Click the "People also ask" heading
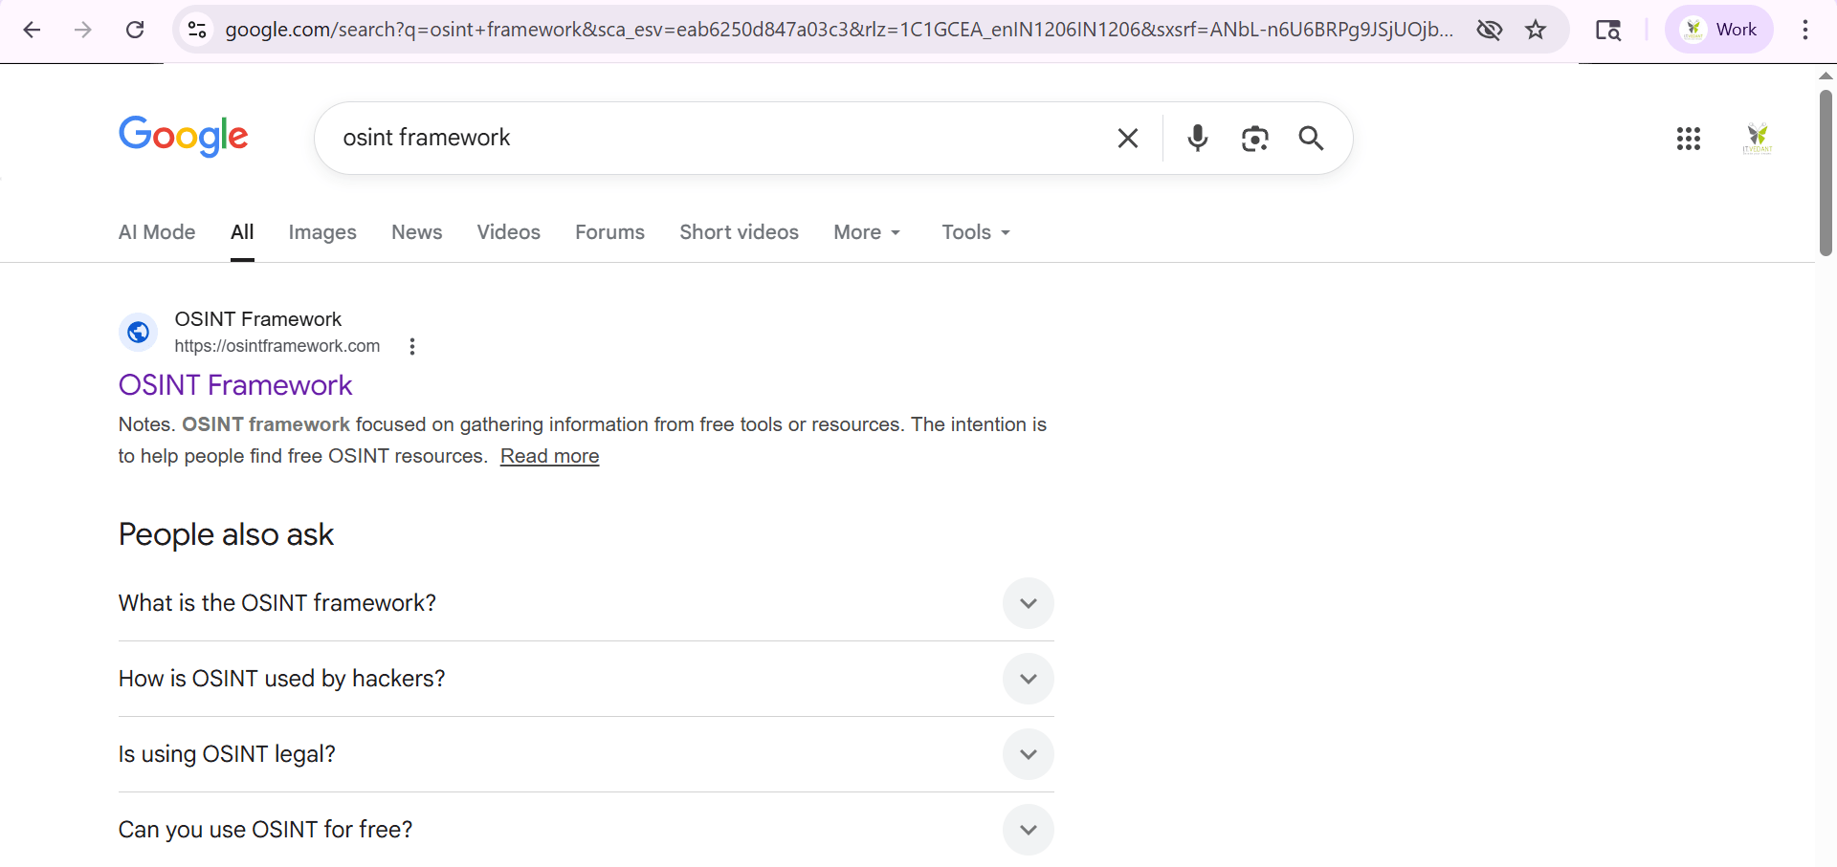1837x867 pixels. (x=227, y=534)
